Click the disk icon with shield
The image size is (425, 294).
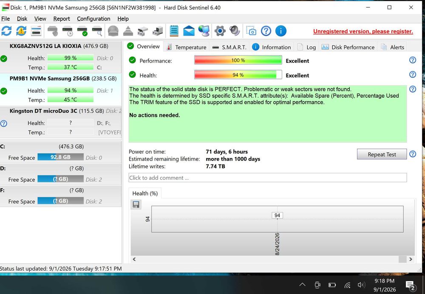53,31
